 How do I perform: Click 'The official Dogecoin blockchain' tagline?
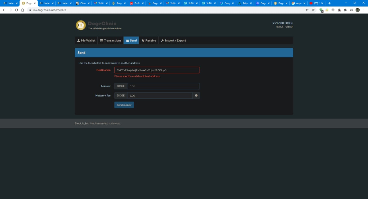point(105,28)
